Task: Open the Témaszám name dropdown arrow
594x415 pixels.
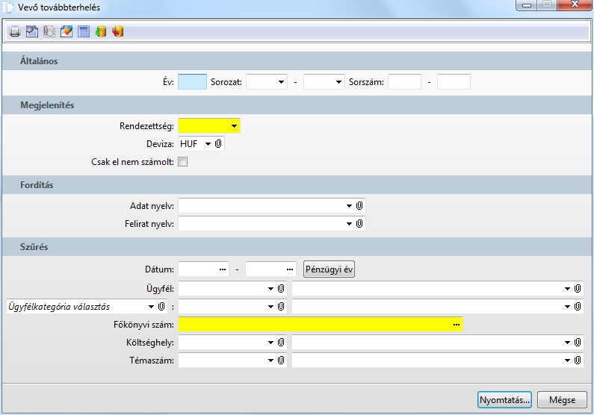Action: pyautogui.click(x=568, y=361)
